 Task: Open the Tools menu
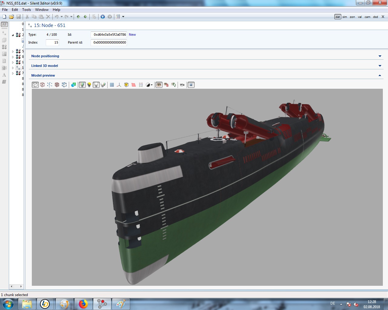[26, 10]
